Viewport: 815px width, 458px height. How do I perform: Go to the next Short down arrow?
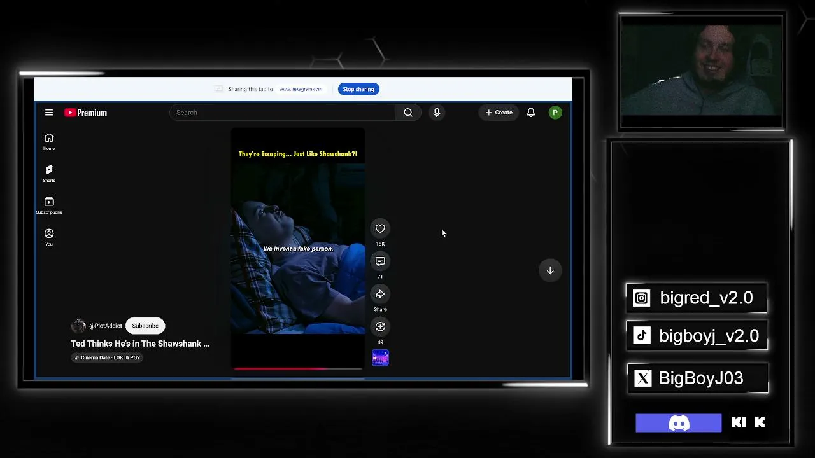click(550, 270)
